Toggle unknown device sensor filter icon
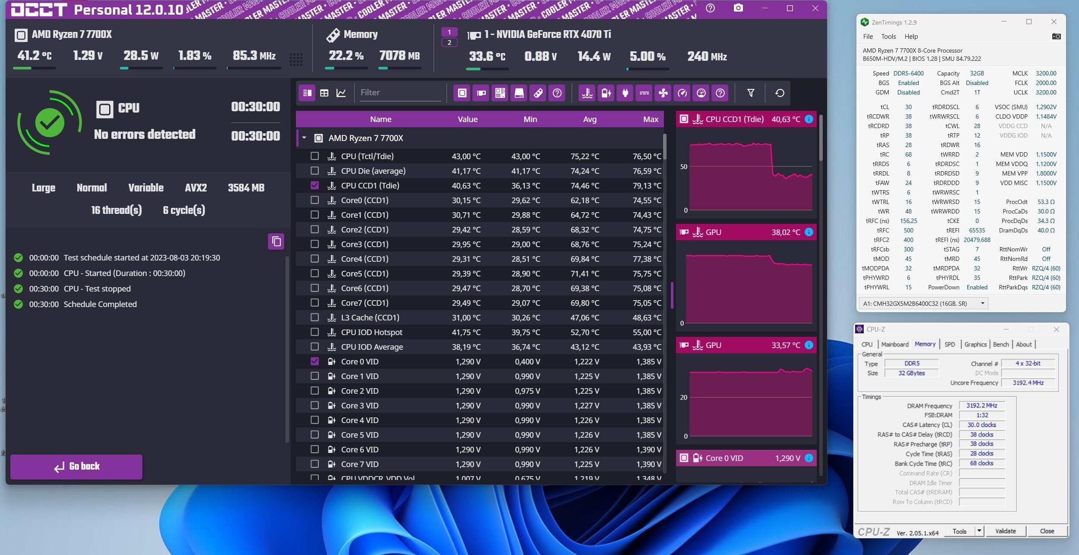This screenshot has width=1079, height=555. click(557, 93)
